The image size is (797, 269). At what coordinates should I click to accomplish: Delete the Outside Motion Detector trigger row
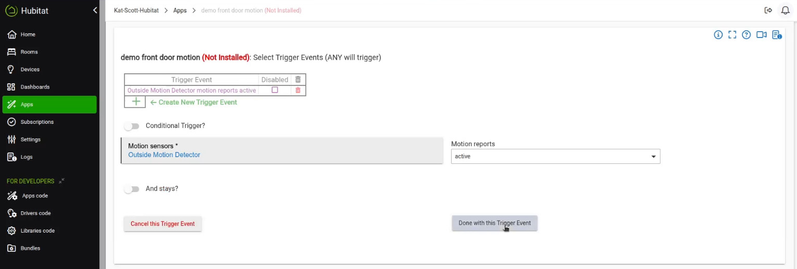click(298, 91)
